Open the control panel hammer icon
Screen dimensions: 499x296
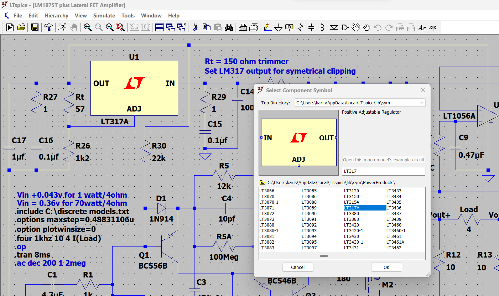pyautogui.click(x=49, y=27)
